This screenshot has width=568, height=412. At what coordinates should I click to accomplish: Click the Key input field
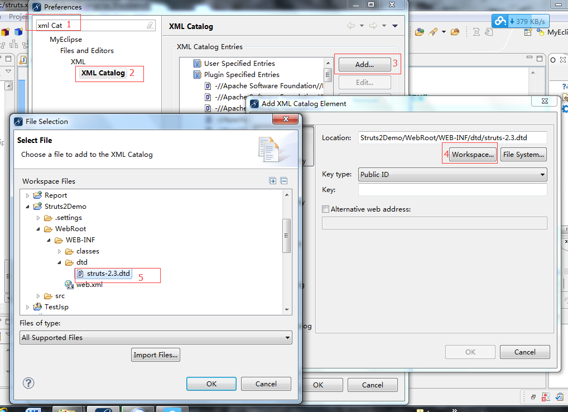pyautogui.click(x=453, y=189)
